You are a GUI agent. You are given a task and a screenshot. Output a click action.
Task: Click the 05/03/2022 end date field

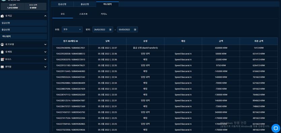(x=128, y=29)
